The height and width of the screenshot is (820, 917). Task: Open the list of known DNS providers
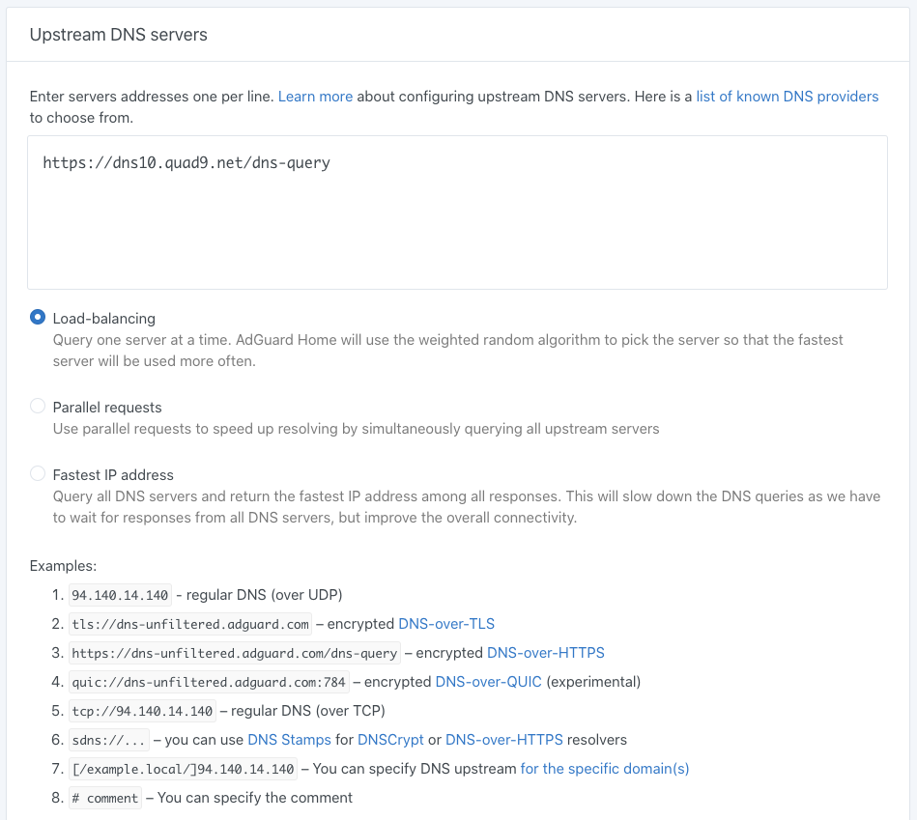tap(788, 97)
